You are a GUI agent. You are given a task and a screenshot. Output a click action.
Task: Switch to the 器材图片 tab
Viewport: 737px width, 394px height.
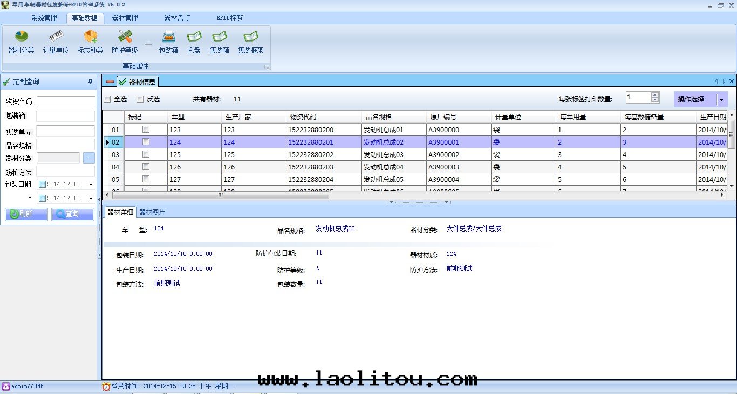tap(152, 212)
